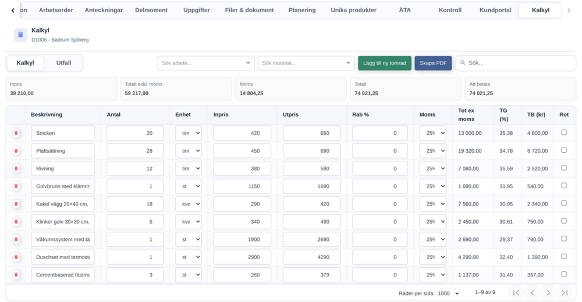
Task: Tick the Rot checkbox for Snickeri
Action: coord(564,132)
